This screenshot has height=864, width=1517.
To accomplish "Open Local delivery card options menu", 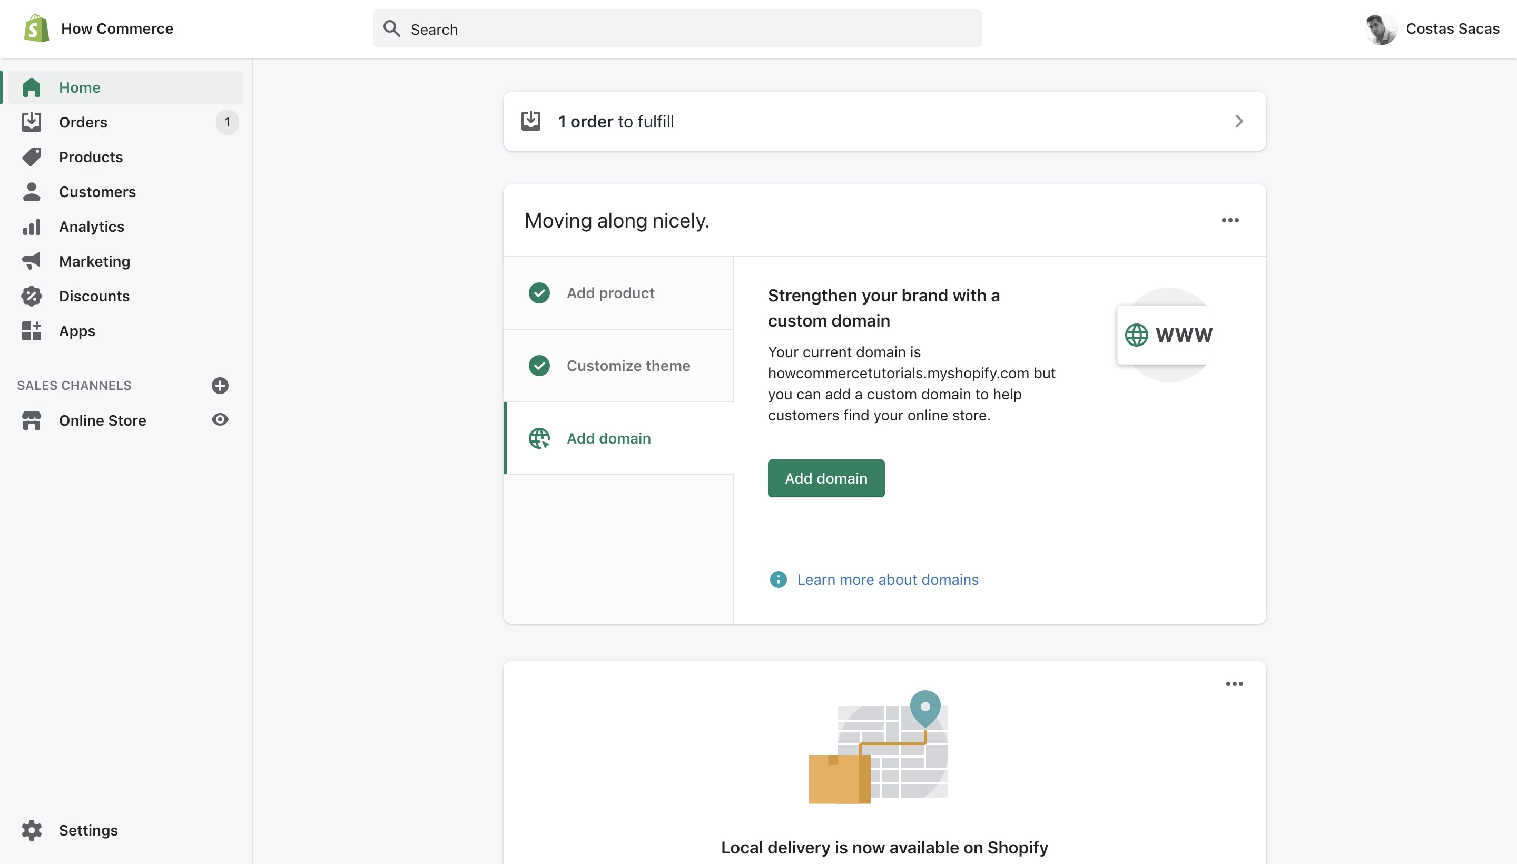I will coord(1234,684).
